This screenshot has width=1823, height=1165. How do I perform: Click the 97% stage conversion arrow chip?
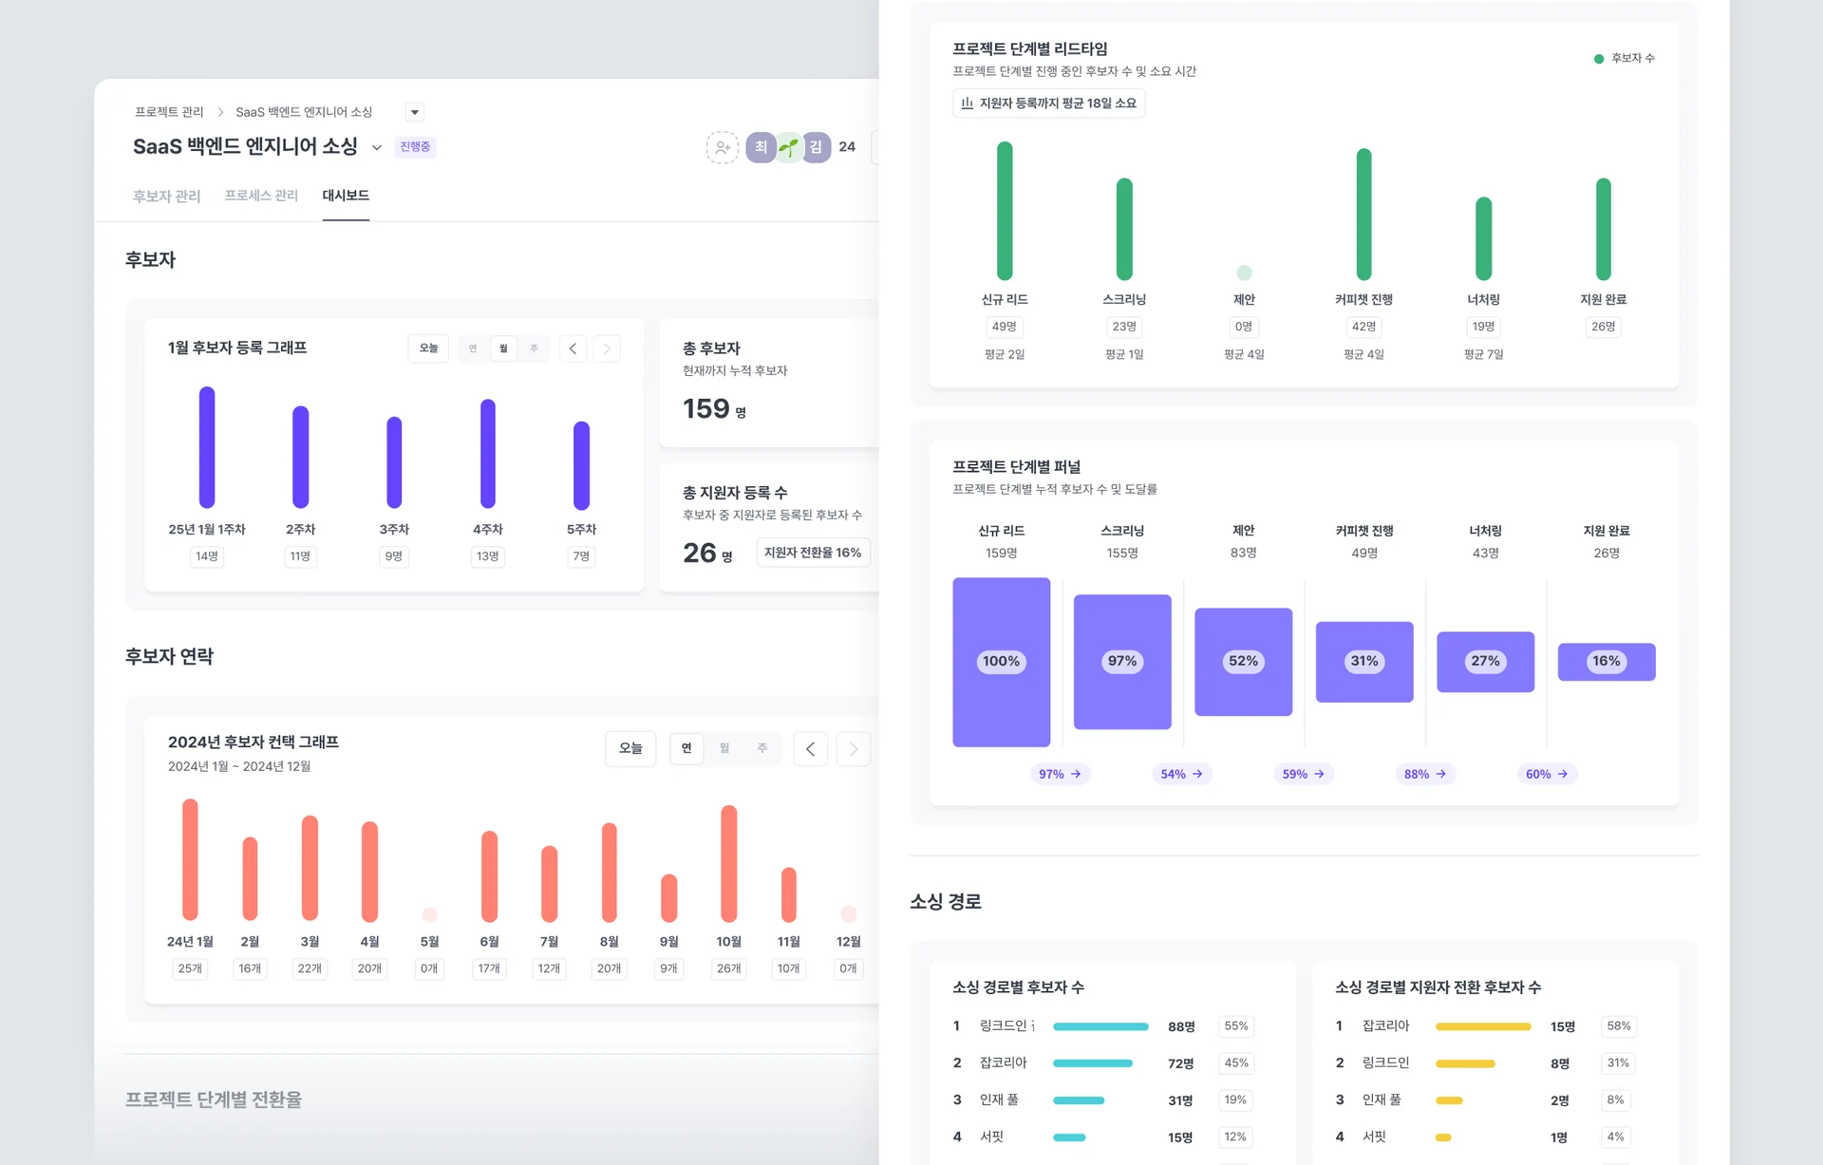pyautogui.click(x=1060, y=774)
